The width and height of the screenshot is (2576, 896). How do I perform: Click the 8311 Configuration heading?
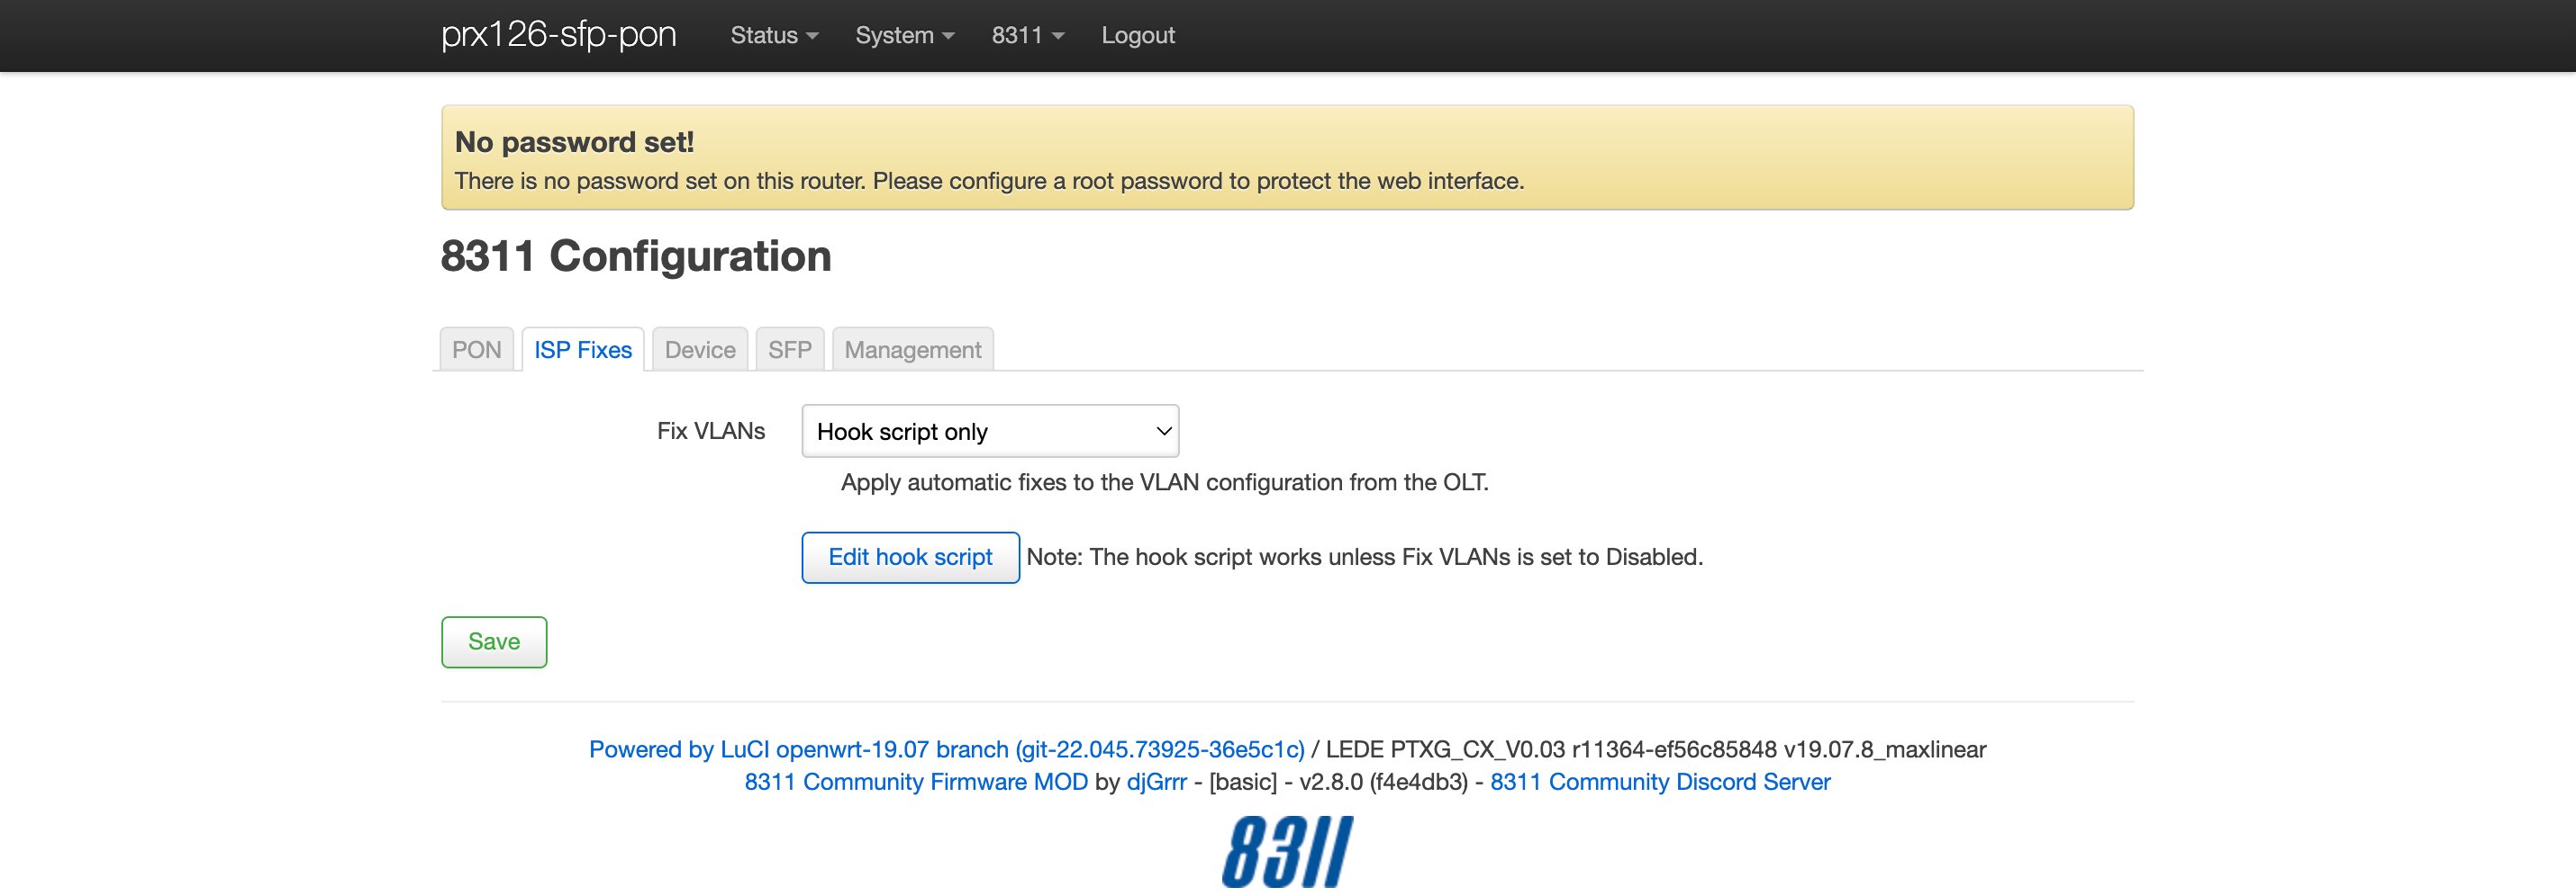click(636, 256)
